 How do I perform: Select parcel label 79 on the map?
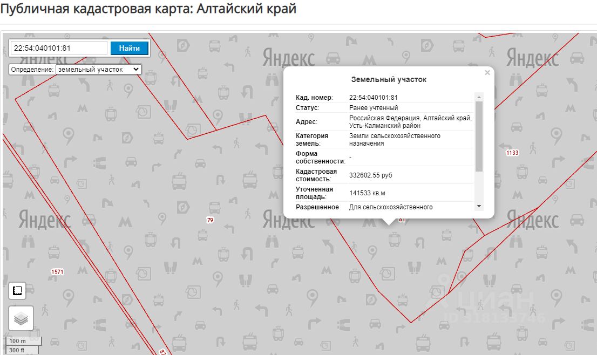click(x=210, y=220)
